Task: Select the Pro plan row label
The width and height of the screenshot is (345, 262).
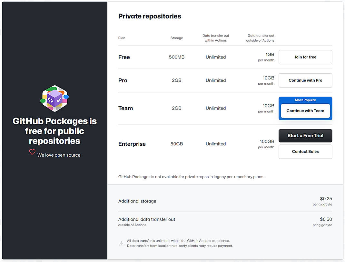Action: click(123, 80)
